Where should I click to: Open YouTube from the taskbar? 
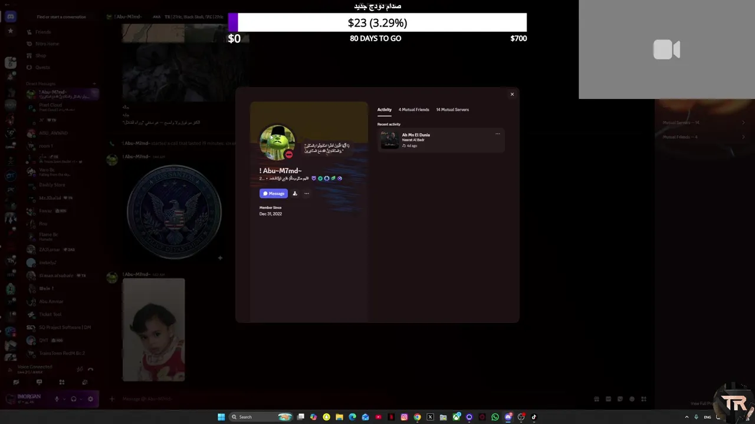(x=378, y=417)
